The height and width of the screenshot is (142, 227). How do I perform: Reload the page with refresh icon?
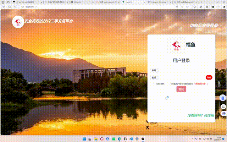tap(10, 7)
